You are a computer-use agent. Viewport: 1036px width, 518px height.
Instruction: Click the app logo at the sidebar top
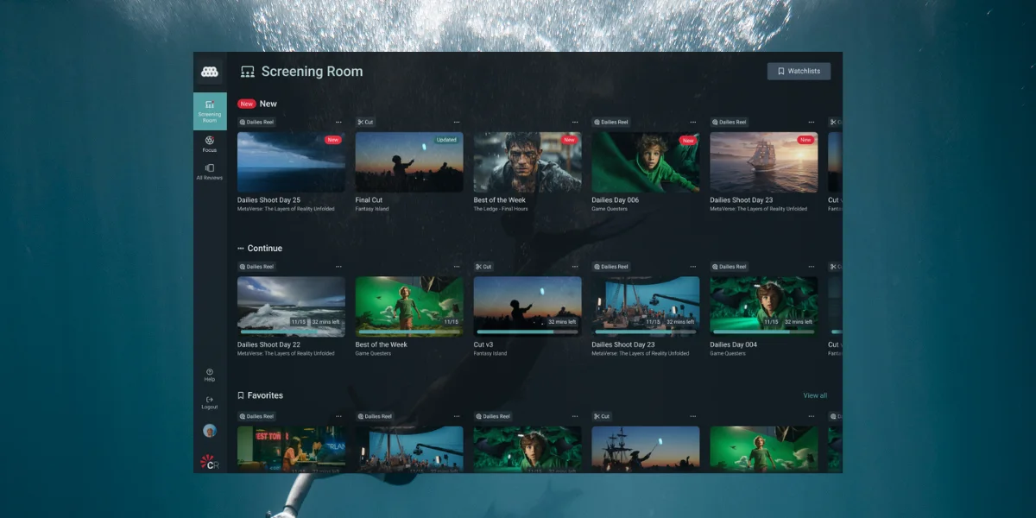(210, 72)
